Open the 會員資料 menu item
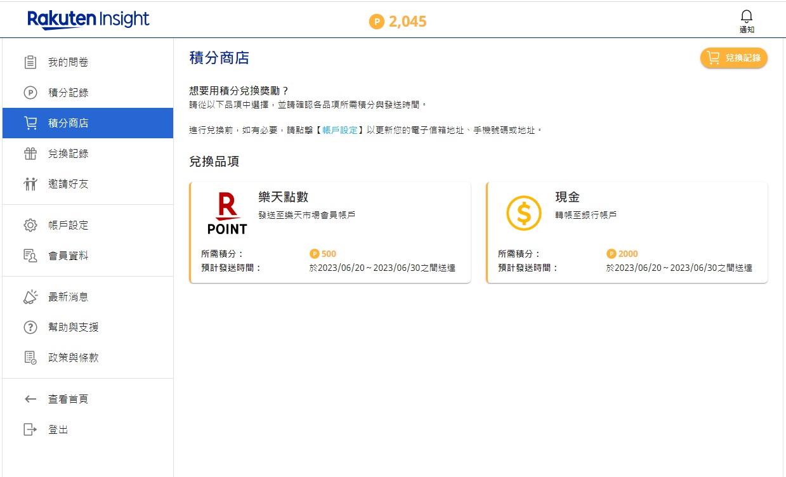 click(88, 256)
